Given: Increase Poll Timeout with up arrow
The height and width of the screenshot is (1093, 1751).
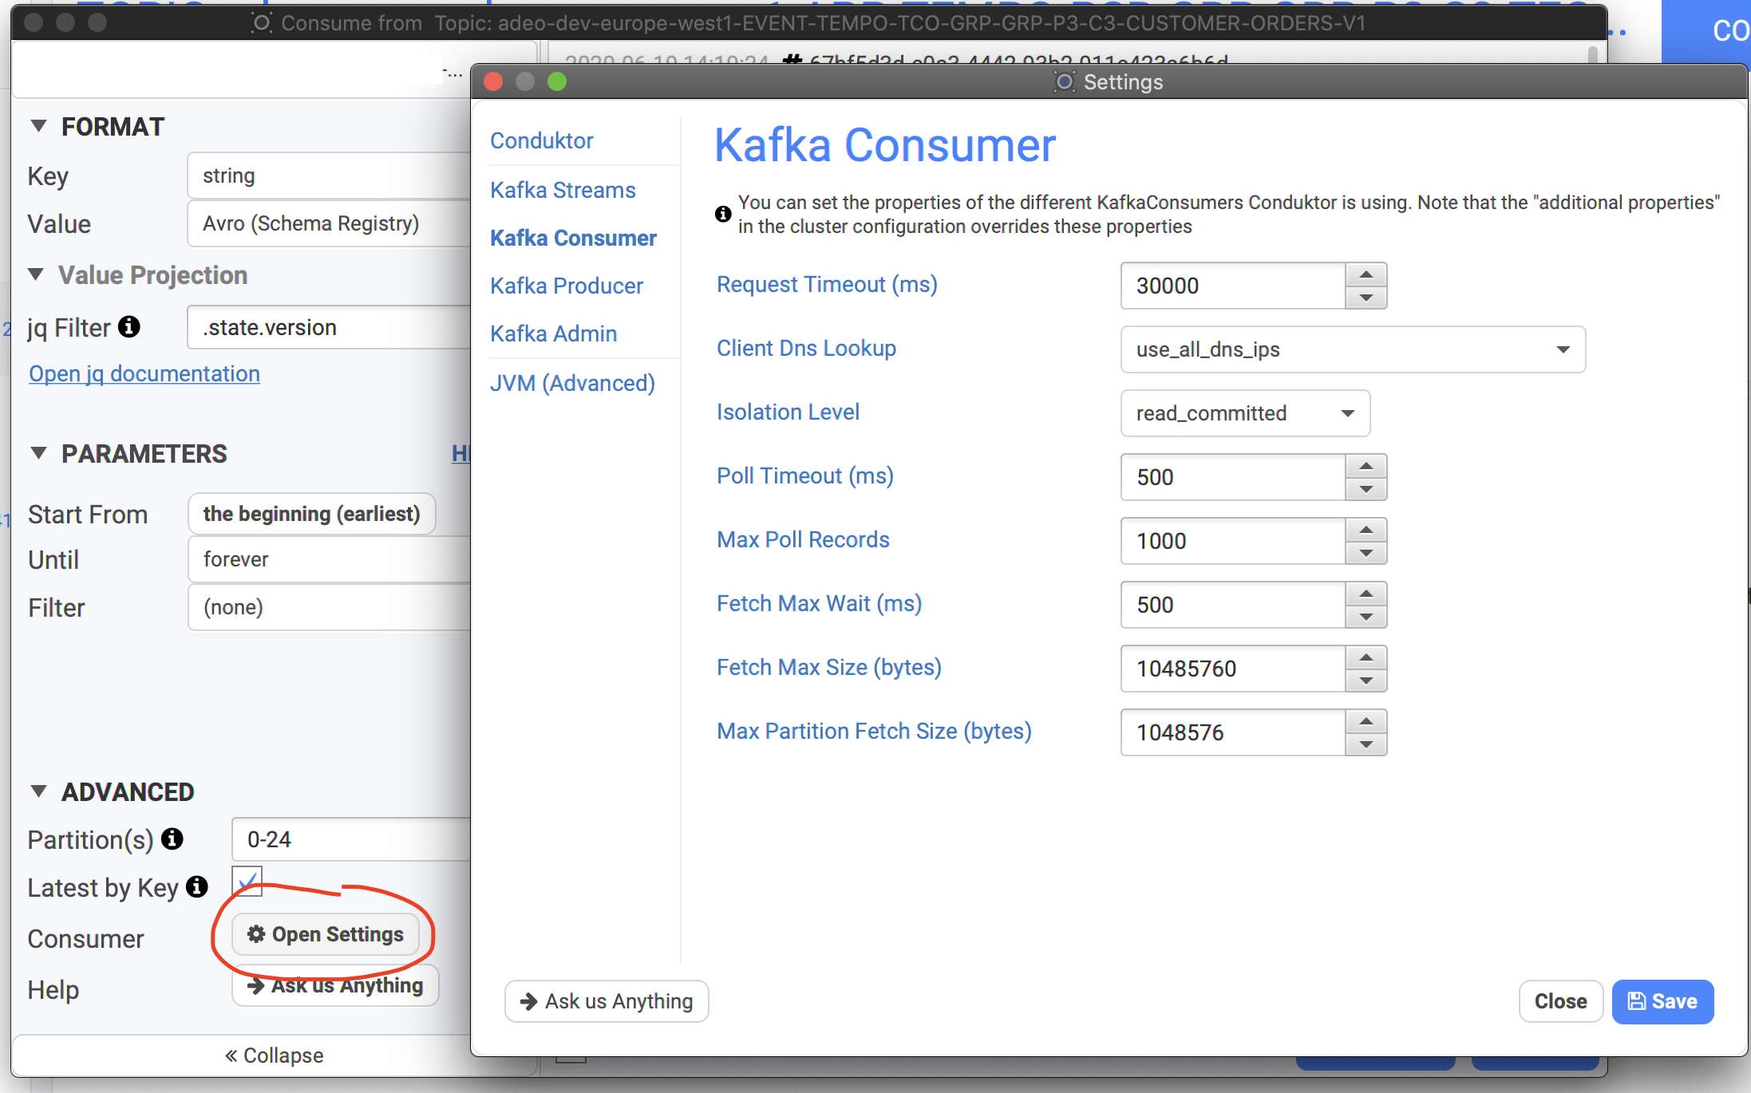Looking at the screenshot, I should tap(1366, 466).
